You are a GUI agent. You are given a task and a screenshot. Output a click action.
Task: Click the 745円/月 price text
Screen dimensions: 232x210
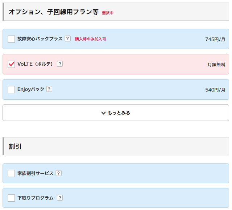215,40
